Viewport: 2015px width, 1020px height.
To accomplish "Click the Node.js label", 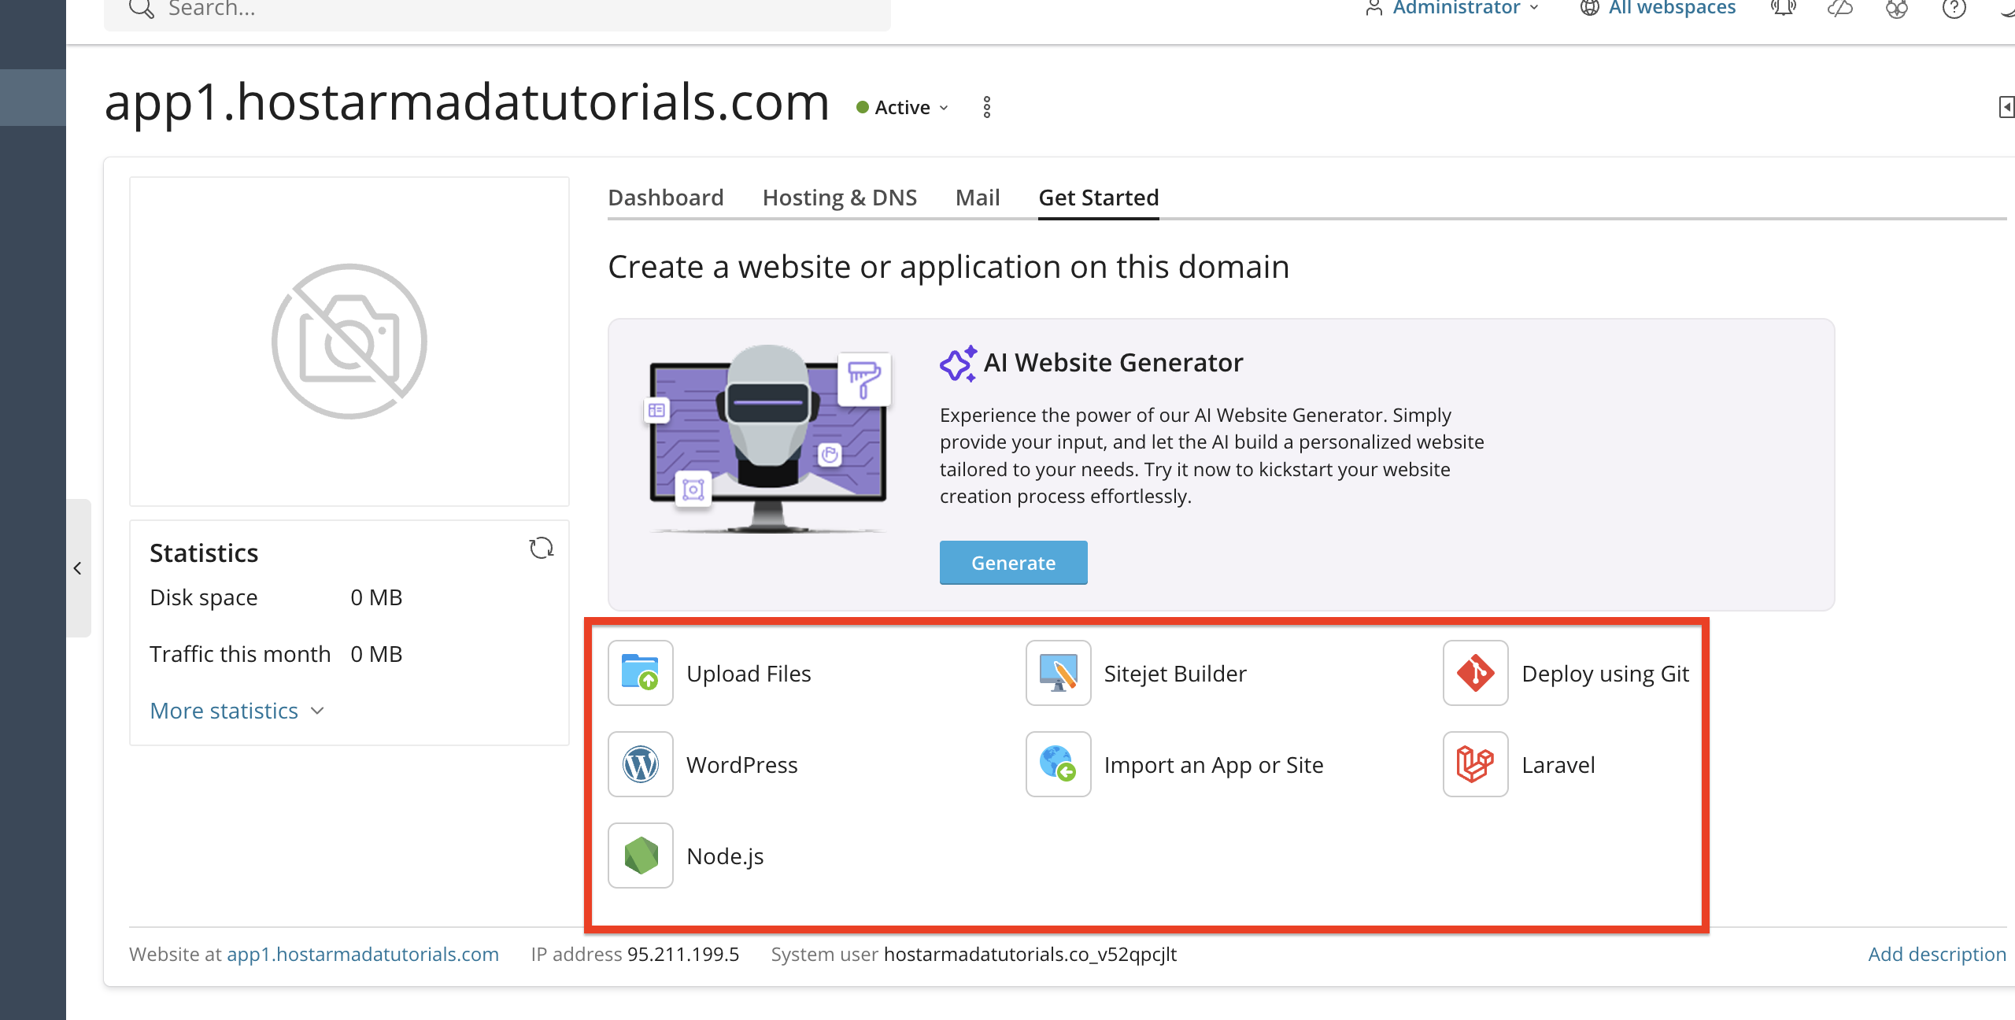I will 725,856.
